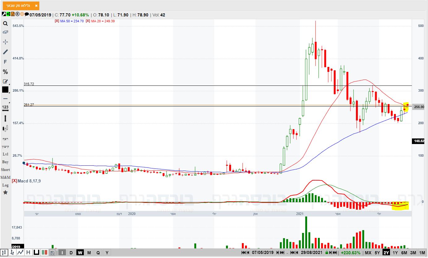The height and width of the screenshot is (258, 428).
Task: Select the H chart type button
Action: 28,252
